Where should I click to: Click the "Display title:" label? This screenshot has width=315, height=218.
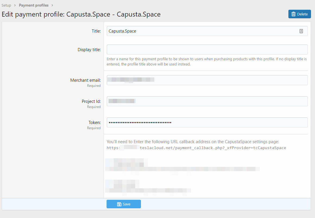click(89, 50)
